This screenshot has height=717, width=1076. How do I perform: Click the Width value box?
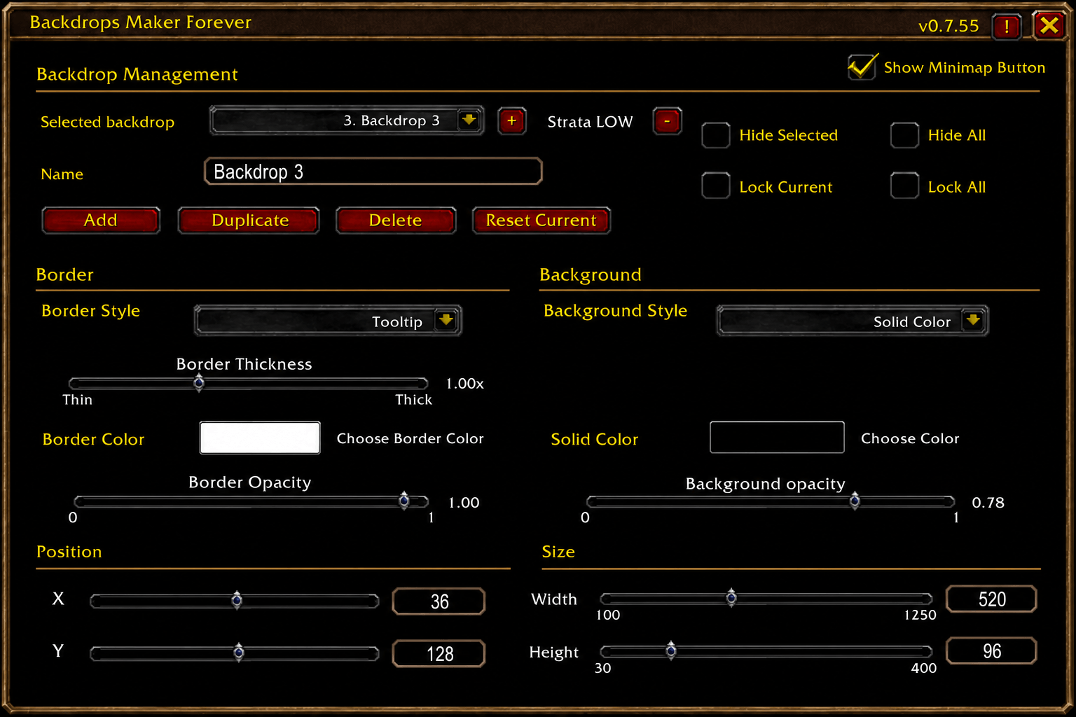click(991, 599)
